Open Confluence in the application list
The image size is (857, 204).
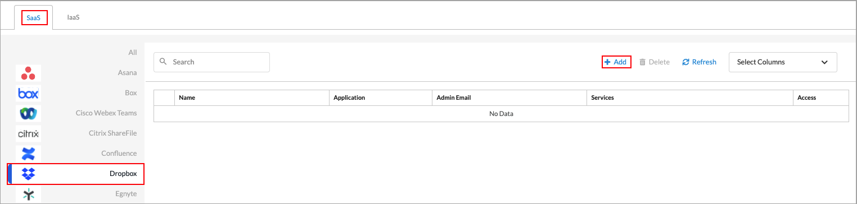point(119,154)
